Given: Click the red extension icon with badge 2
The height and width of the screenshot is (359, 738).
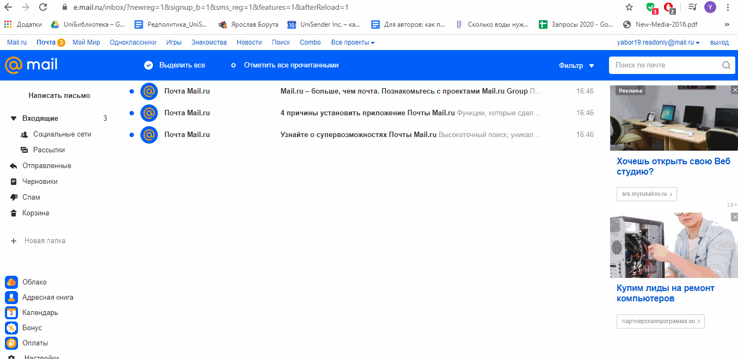Looking at the screenshot, I should 669,8.
